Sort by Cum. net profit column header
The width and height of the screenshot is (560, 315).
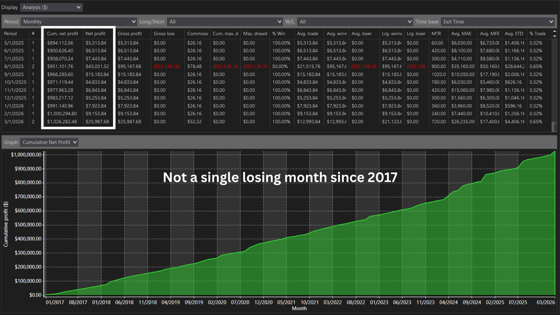63,34
